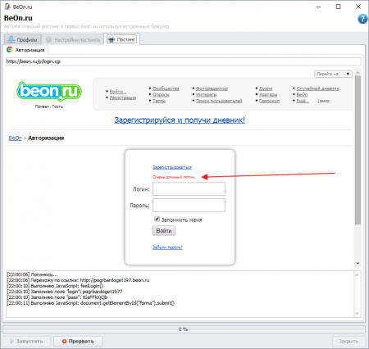Open the Перейти на... dropdown

pyautogui.click(x=333, y=74)
